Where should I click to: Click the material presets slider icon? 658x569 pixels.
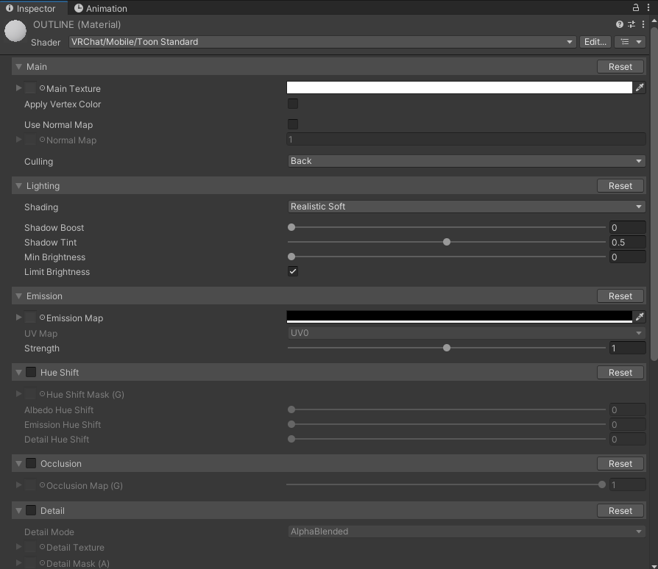pos(631,24)
